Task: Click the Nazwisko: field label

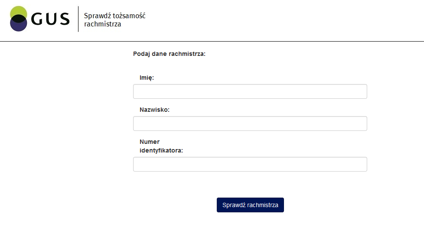Action: (154, 110)
